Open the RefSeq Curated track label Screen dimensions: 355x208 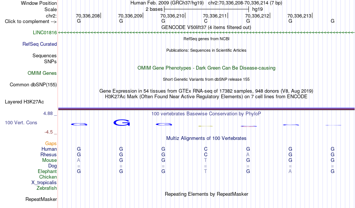39,44
